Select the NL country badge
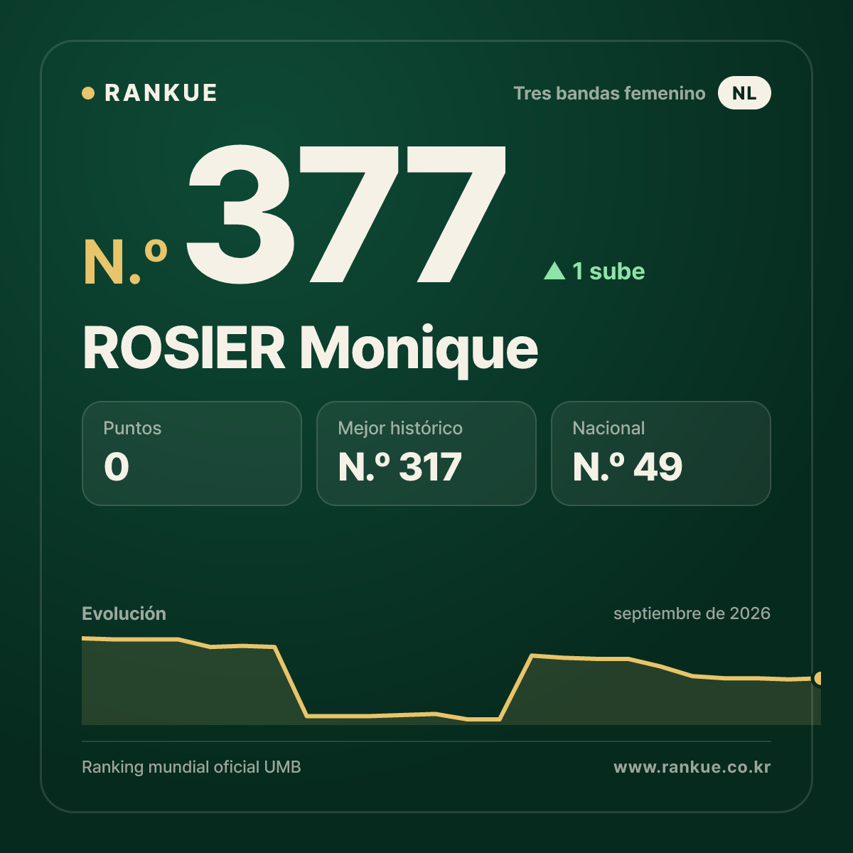853x853 pixels. click(x=744, y=93)
